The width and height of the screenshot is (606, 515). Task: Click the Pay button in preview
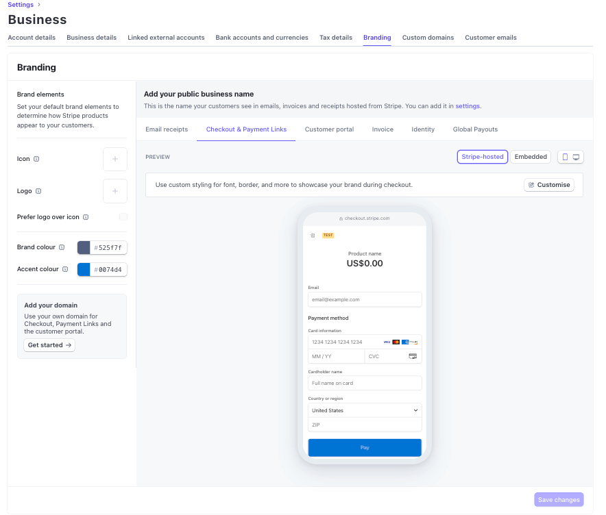365,447
